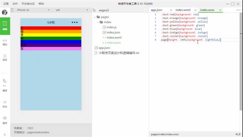This screenshot has height=137, width=243.
Task: Click the wxpro3 project name
Action: pyautogui.click(x=104, y=10)
